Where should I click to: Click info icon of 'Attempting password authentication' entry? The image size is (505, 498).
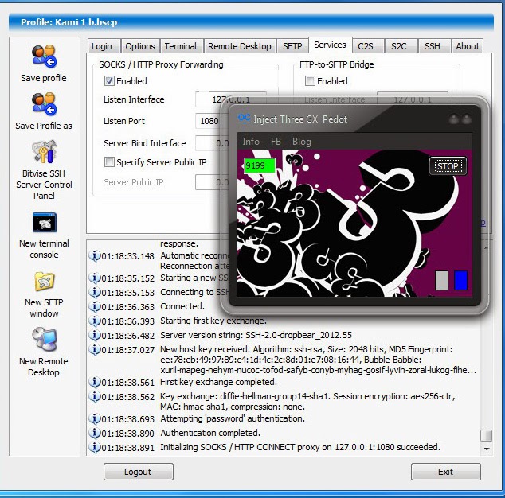tap(94, 419)
